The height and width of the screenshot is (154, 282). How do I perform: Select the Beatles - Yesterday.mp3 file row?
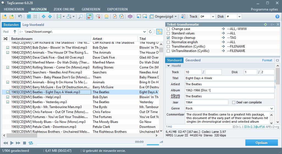click(80, 102)
